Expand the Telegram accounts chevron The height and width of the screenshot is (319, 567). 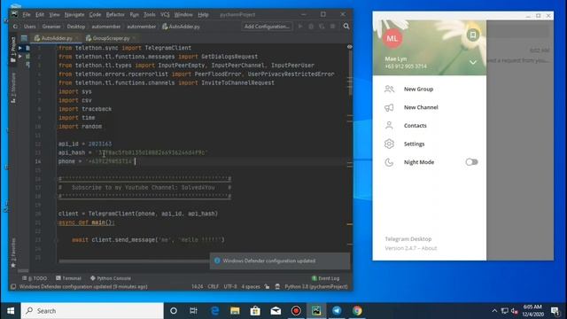472,63
